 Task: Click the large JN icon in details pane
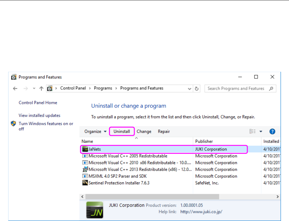(x=95, y=210)
